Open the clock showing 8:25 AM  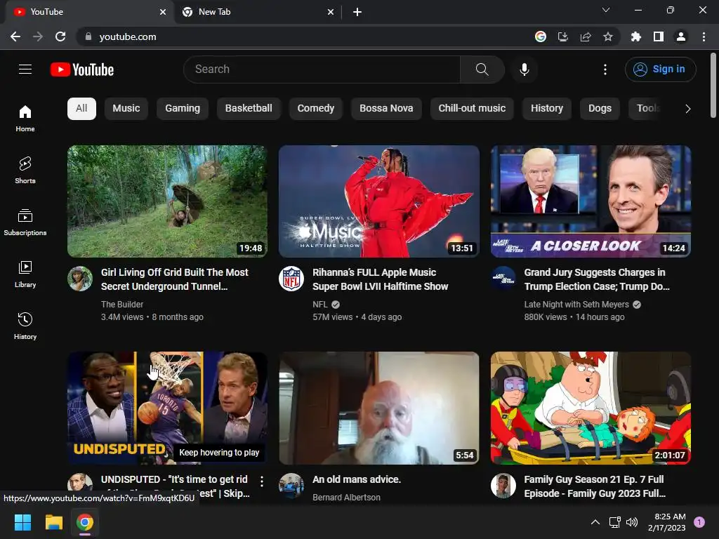pyautogui.click(x=667, y=522)
